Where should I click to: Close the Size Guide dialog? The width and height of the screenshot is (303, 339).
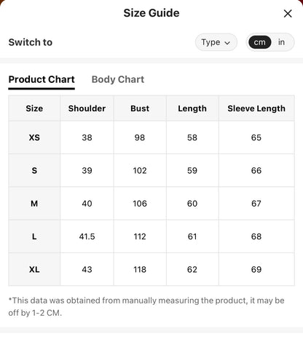(288, 14)
